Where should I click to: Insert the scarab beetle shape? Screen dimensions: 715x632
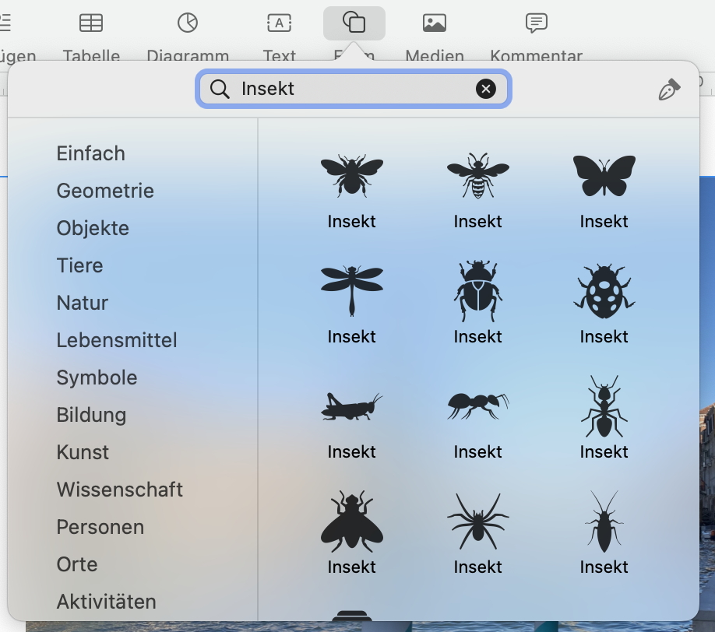(478, 291)
